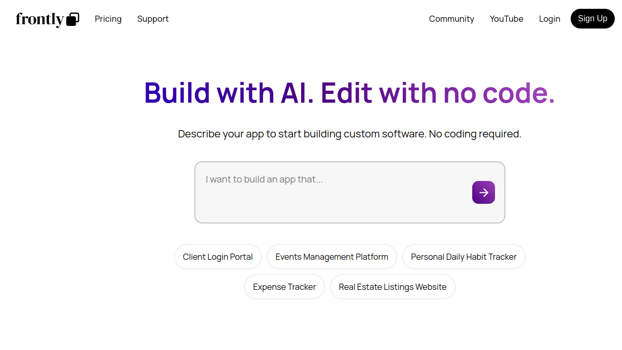Click the frontly overlapping squares logo icon
The image size is (622, 350).
[x=73, y=19]
